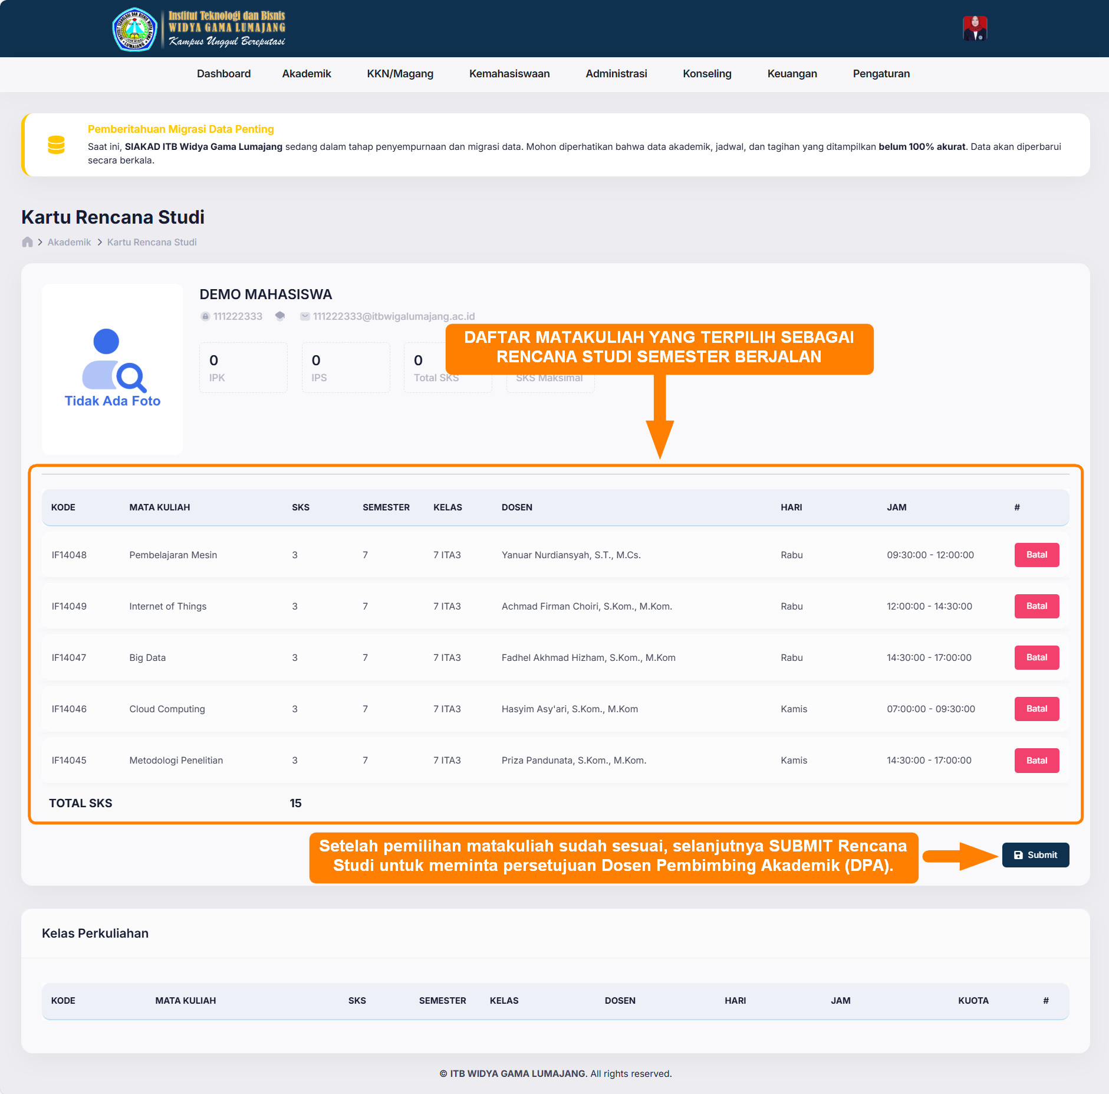This screenshot has width=1109, height=1094.
Task: Follow the Akademik breadcrumb link
Action: [x=69, y=242]
